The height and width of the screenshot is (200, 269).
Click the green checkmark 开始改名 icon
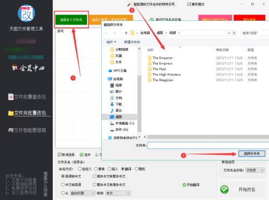tap(224, 189)
